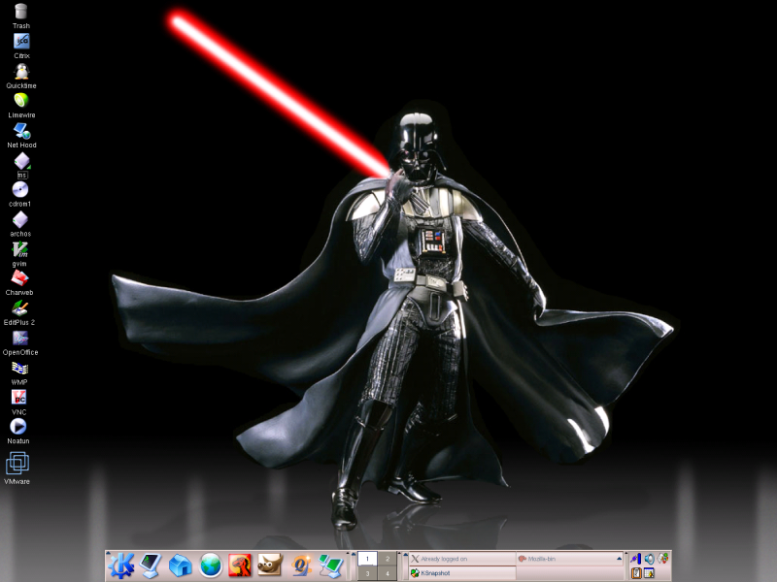Launch the VNC desktop shortcut

click(x=18, y=398)
